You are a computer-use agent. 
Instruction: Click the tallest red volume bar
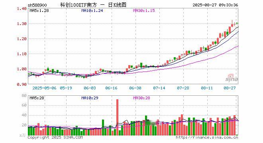(x=117, y=117)
